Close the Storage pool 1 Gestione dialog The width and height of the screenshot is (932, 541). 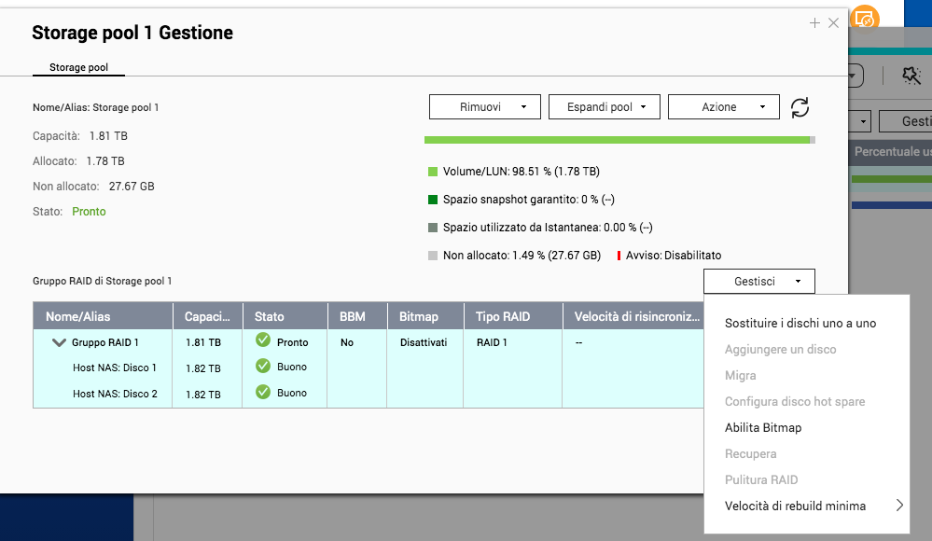[834, 23]
